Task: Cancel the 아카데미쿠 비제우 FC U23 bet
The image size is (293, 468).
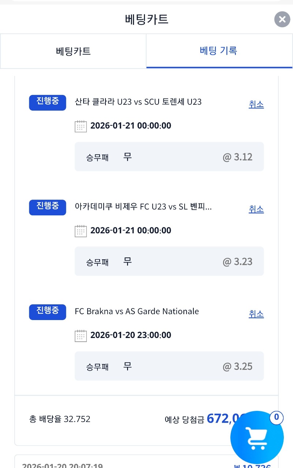Action: [x=256, y=209]
